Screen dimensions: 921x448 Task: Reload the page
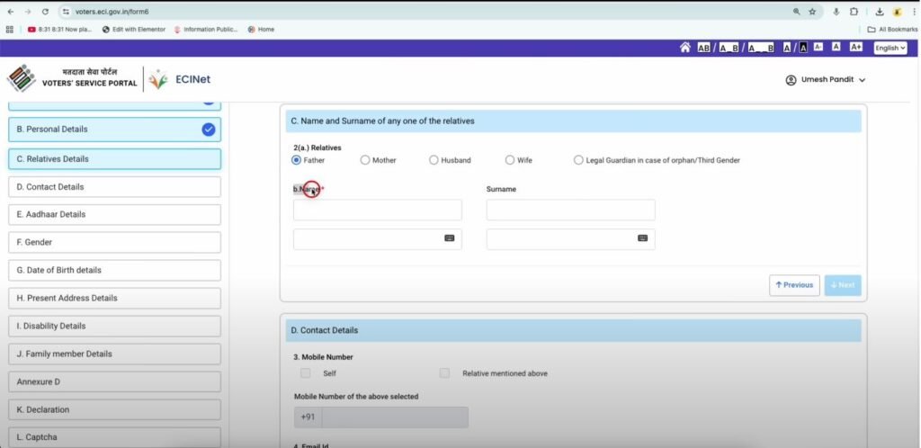45,12
